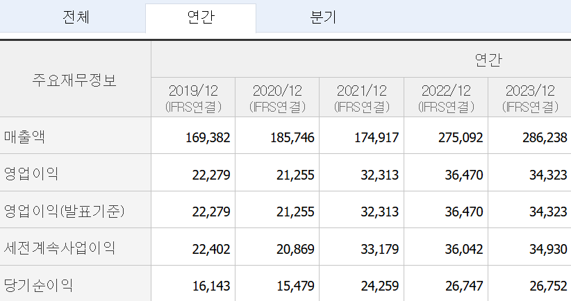This screenshot has width=571, height=301.
Task: Select 당기순이익 value 26,752
Action: (x=548, y=286)
